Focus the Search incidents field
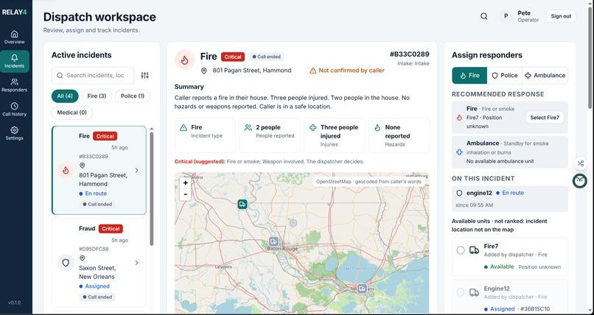 coord(93,75)
